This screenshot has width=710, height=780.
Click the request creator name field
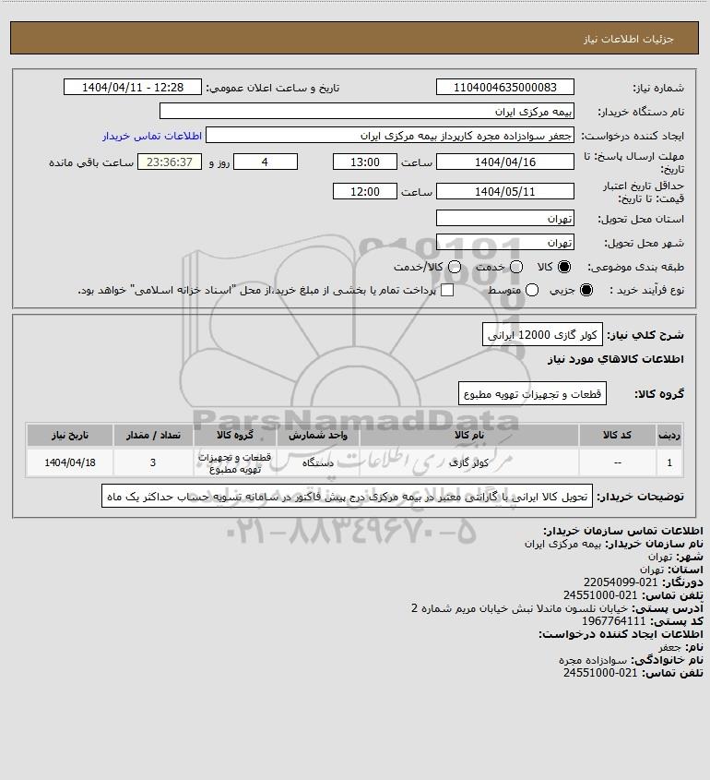click(x=389, y=136)
